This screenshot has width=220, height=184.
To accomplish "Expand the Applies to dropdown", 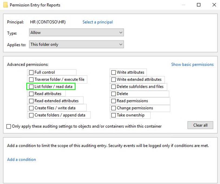I will point(76,45).
